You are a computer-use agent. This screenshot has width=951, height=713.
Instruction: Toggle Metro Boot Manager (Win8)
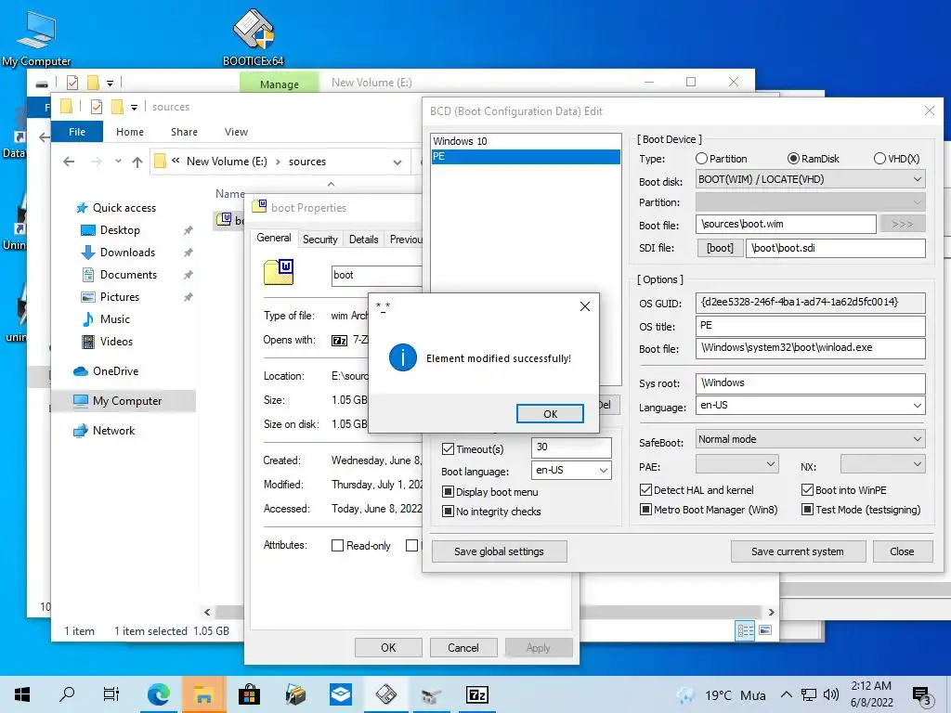click(x=646, y=510)
